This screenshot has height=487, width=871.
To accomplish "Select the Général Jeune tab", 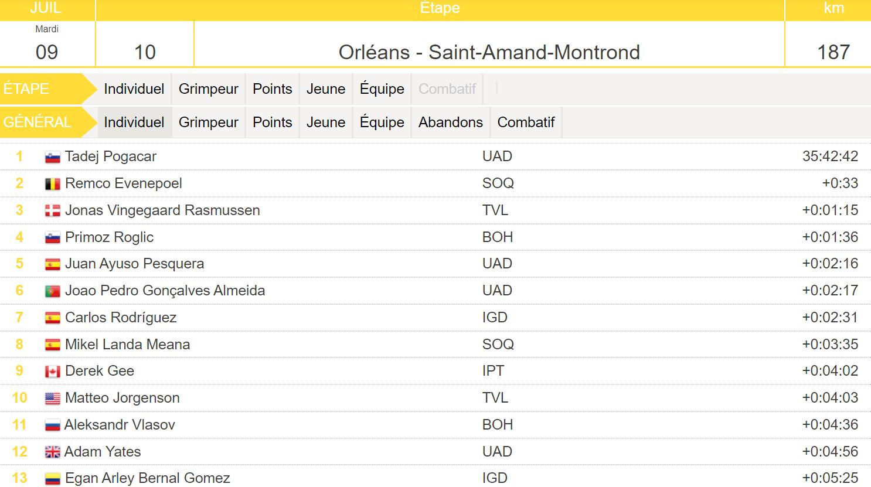I will (x=325, y=122).
